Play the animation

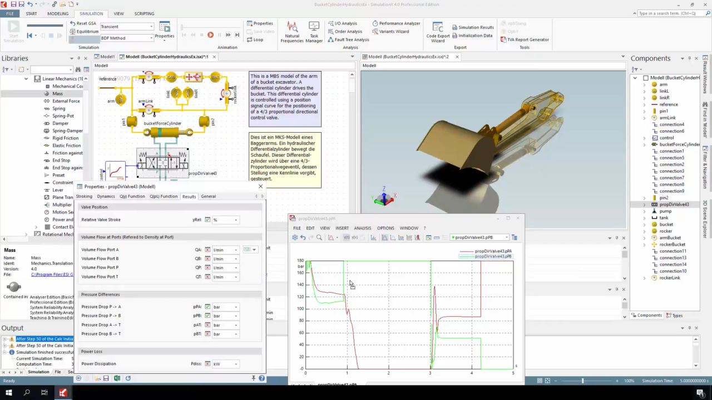click(210, 34)
